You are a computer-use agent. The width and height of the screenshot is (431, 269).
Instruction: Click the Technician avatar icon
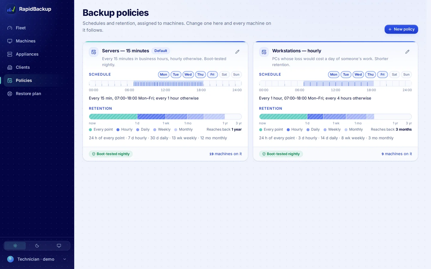(10, 259)
